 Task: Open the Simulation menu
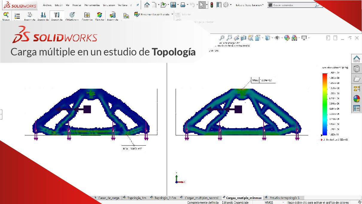[109, 5]
